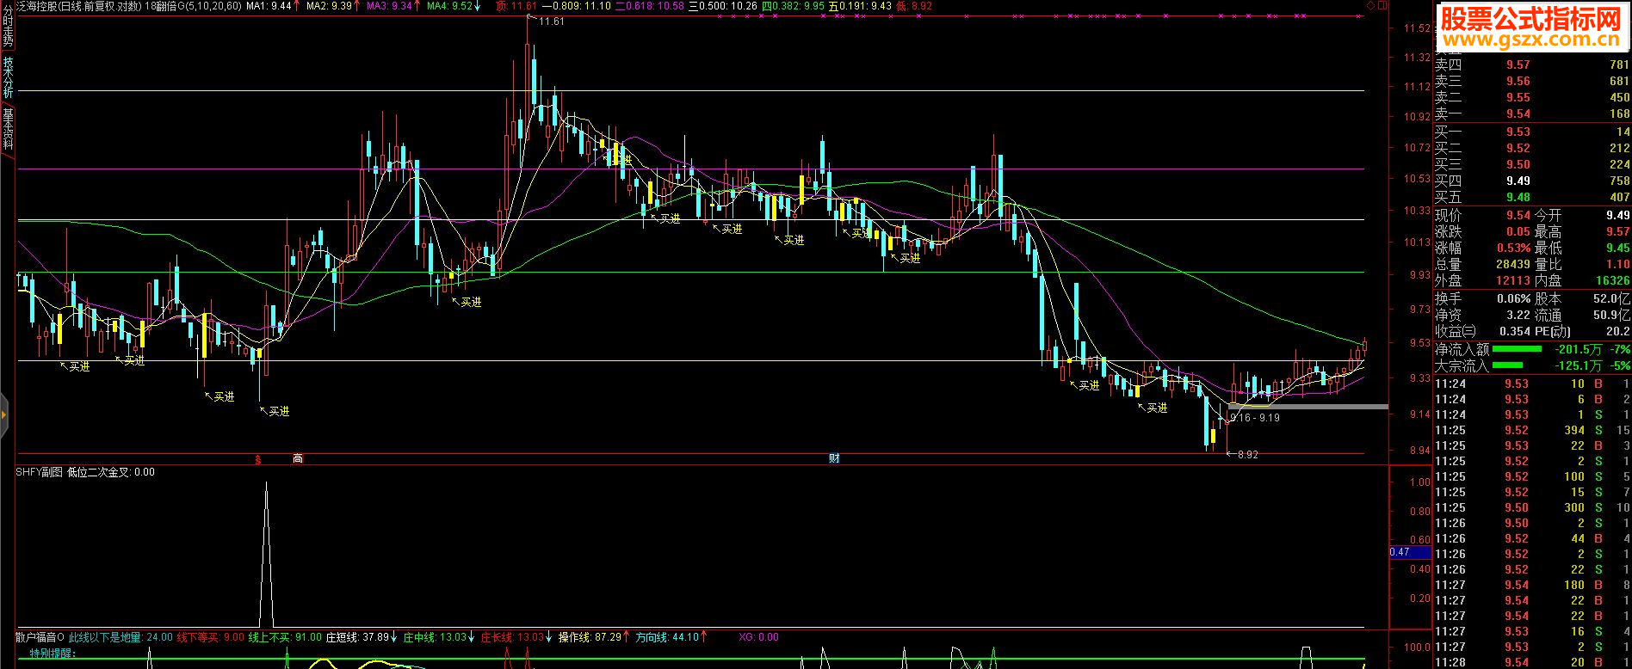Click the 今开 opening price 9.49
The image size is (1632, 669).
1617,215
